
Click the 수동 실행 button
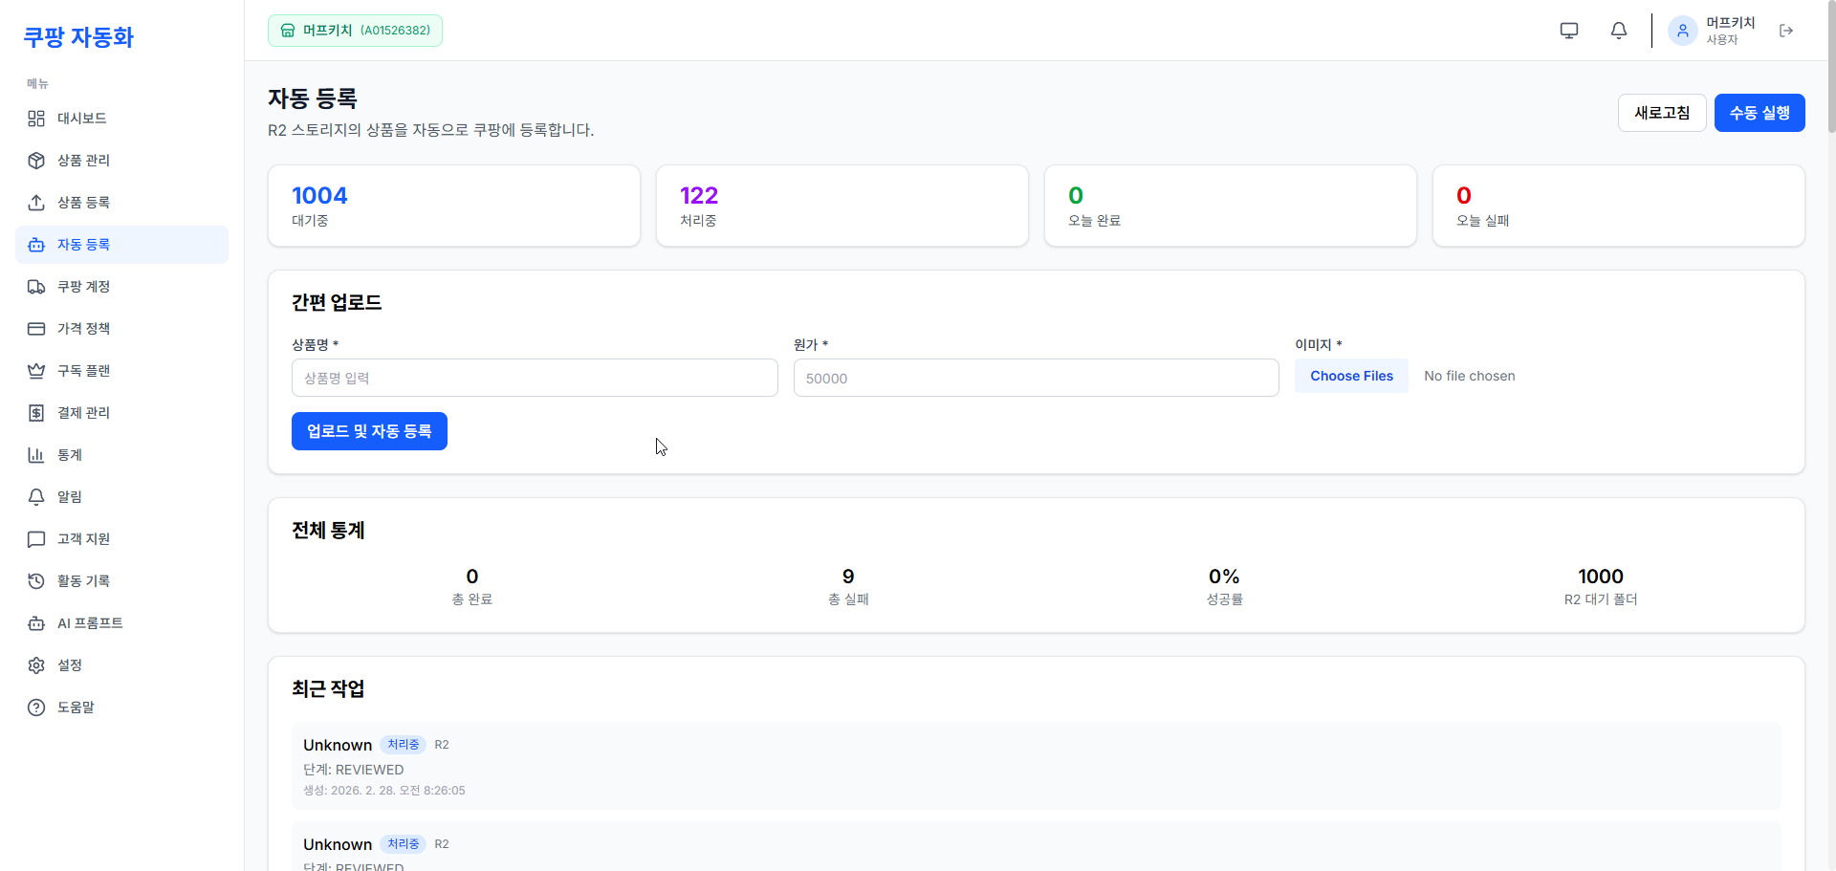click(x=1759, y=113)
